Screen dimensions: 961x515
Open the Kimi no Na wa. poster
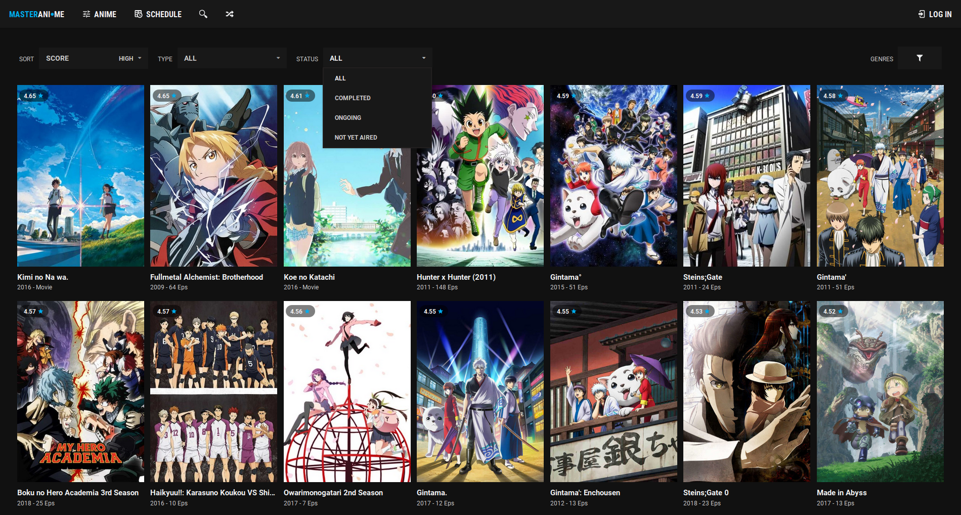(80, 176)
